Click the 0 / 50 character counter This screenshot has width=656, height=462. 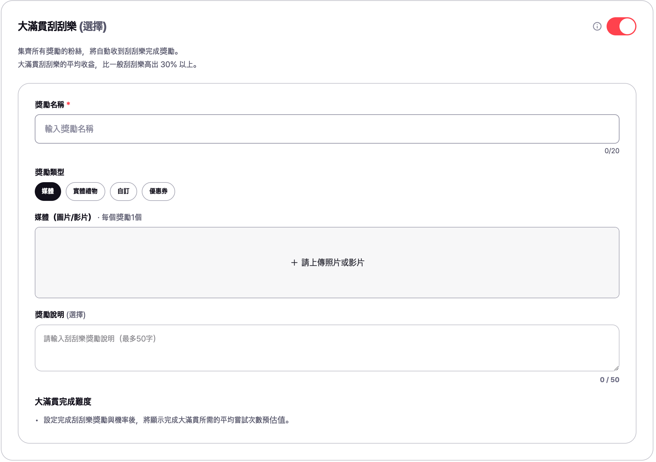610,380
